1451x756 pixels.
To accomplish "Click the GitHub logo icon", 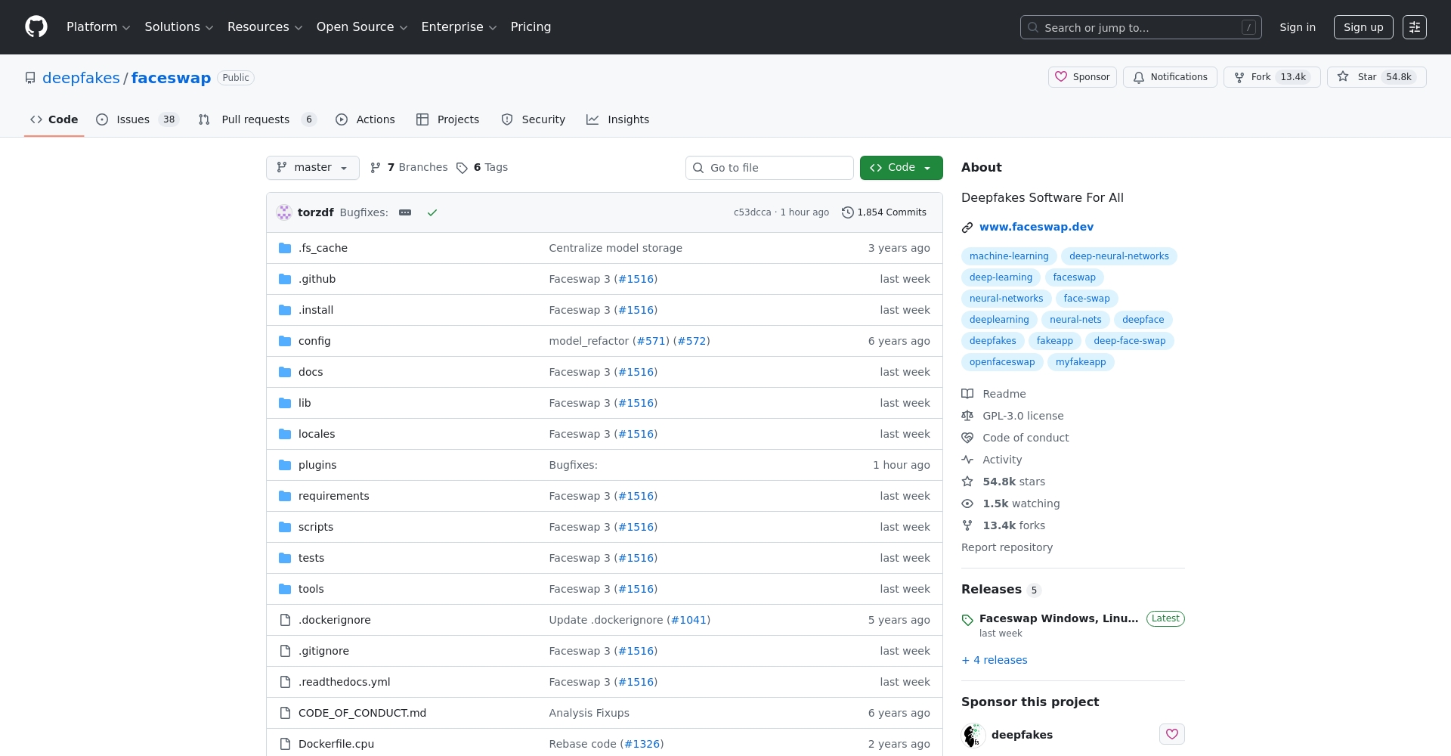I will coord(36,27).
